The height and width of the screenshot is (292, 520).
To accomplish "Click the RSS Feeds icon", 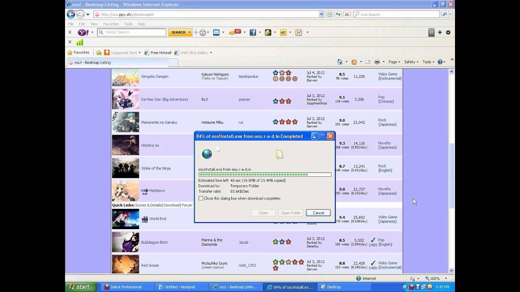I will [354, 62].
